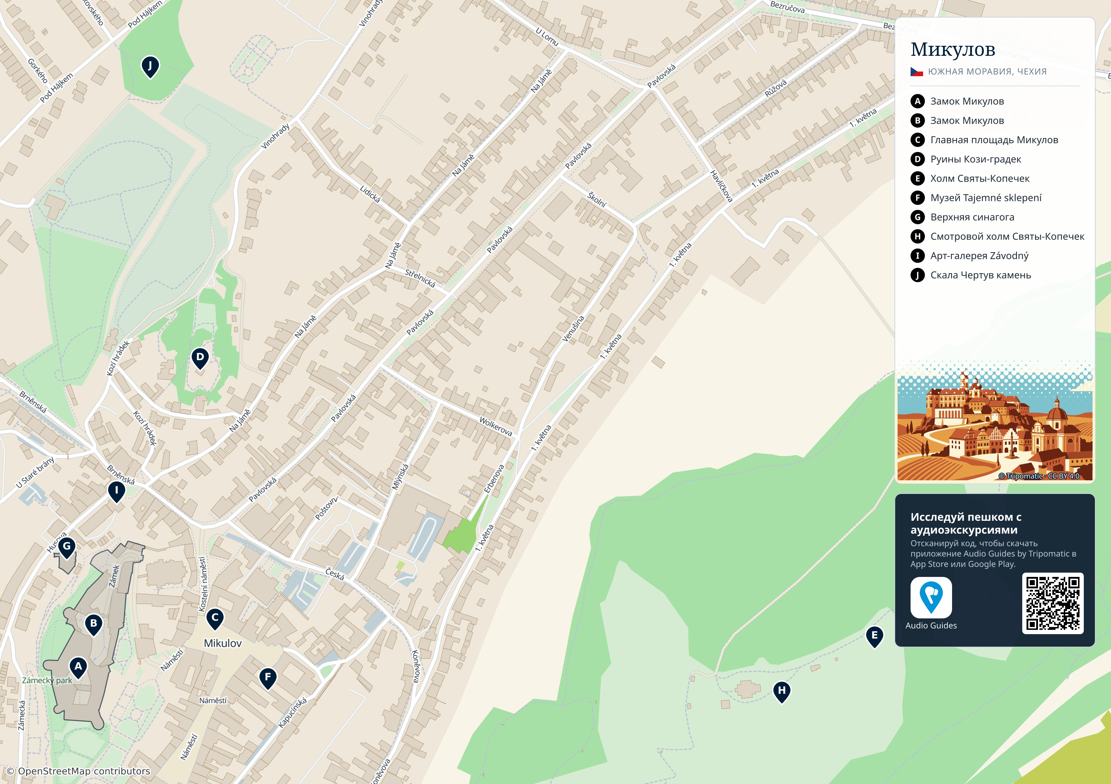Image resolution: width=1111 pixels, height=784 pixels.
Task: Click the Kostelní náměstí label
Action: pos(203,584)
